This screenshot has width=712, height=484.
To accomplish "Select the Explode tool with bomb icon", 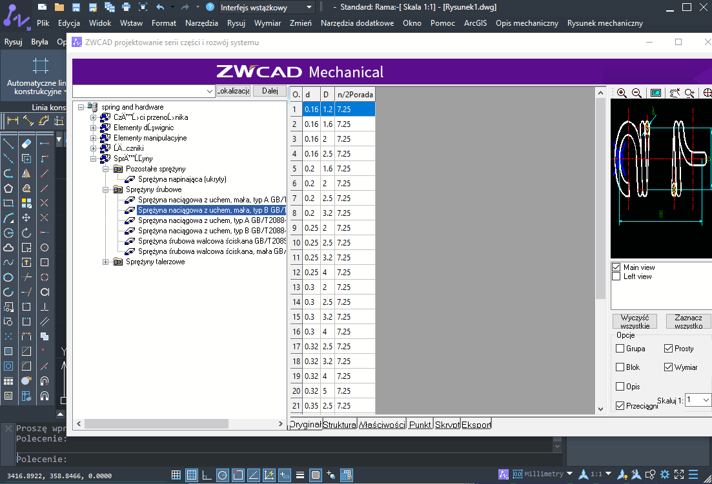I will pos(26,381).
